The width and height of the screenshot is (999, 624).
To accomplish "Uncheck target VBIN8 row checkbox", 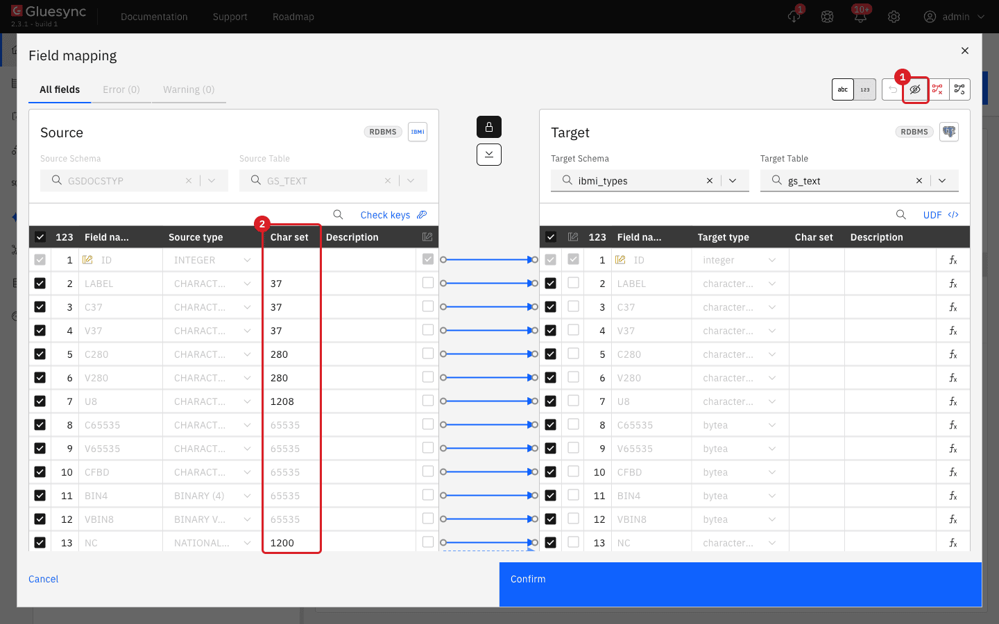I will (551, 519).
